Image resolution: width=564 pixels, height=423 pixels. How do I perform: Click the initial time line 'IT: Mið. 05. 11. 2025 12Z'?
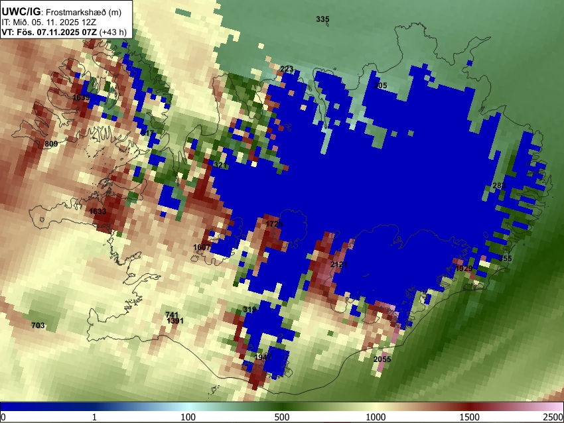[x=49, y=23]
